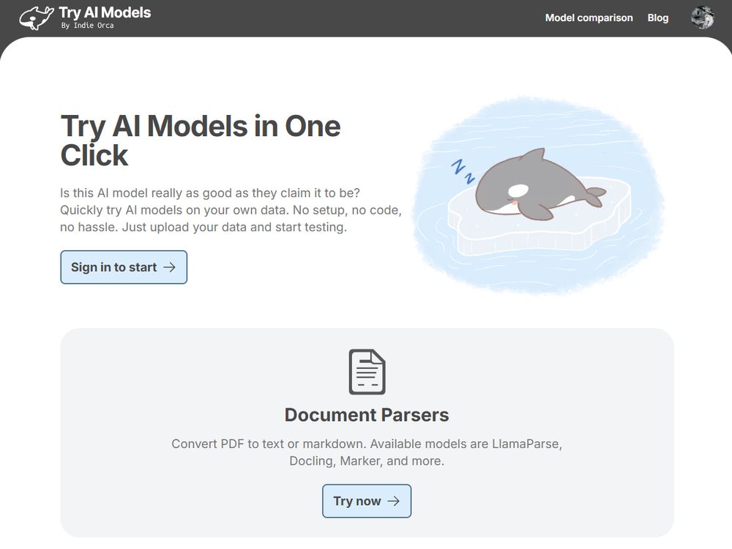Click the dark header navigation bar

[x=366, y=18]
